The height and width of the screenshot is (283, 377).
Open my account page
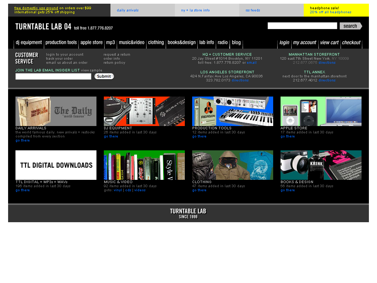pyautogui.click(x=304, y=43)
